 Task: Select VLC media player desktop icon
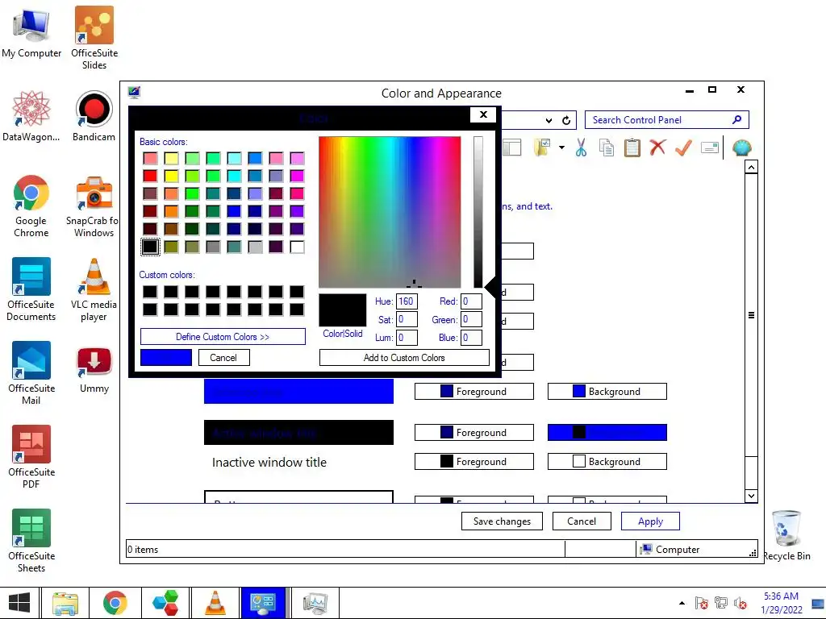point(94,289)
